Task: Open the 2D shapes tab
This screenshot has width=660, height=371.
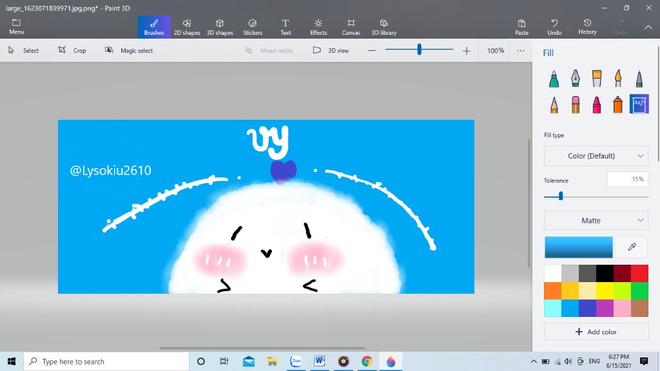Action: tap(187, 27)
